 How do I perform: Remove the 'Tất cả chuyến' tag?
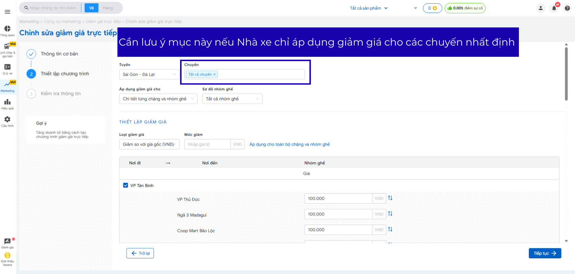[x=214, y=75]
